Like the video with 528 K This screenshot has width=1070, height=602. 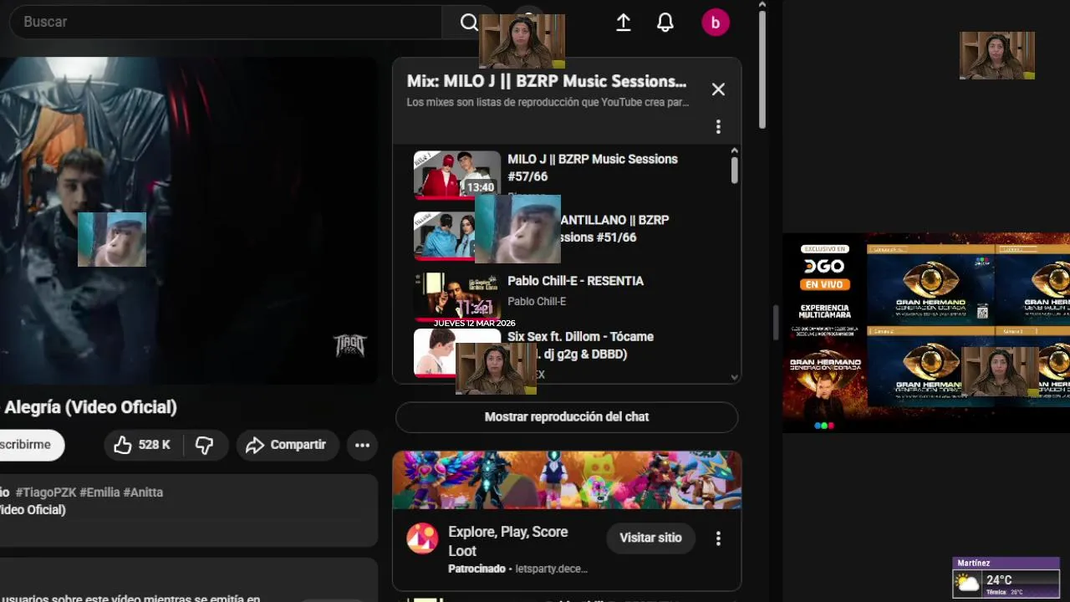[142, 445]
